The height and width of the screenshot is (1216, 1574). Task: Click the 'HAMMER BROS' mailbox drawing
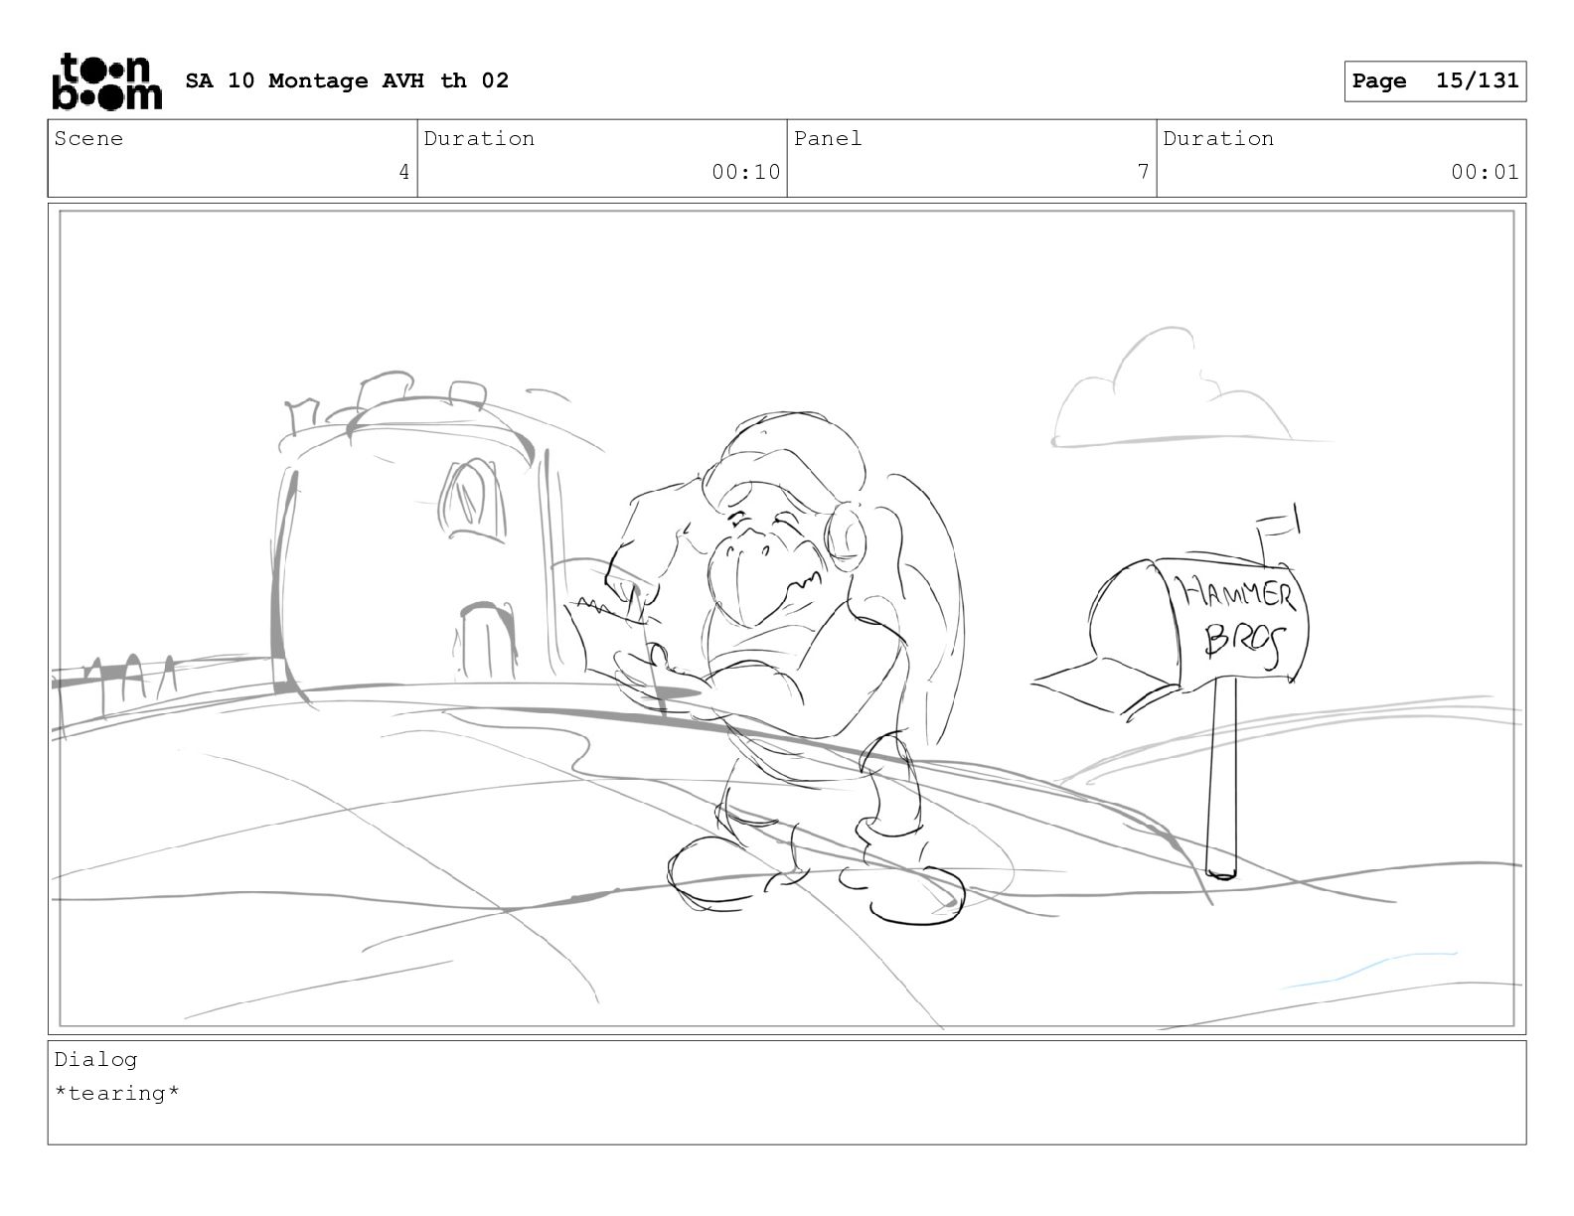point(1173,690)
